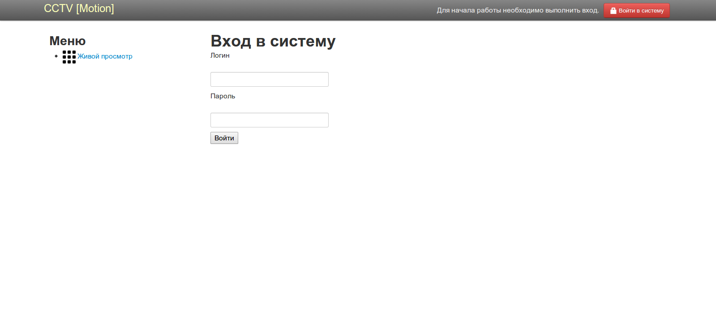The width and height of the screenshot is (716, 317).
Task: Click the 'Меню' sidebar heading
Action: tap(68, 41)
